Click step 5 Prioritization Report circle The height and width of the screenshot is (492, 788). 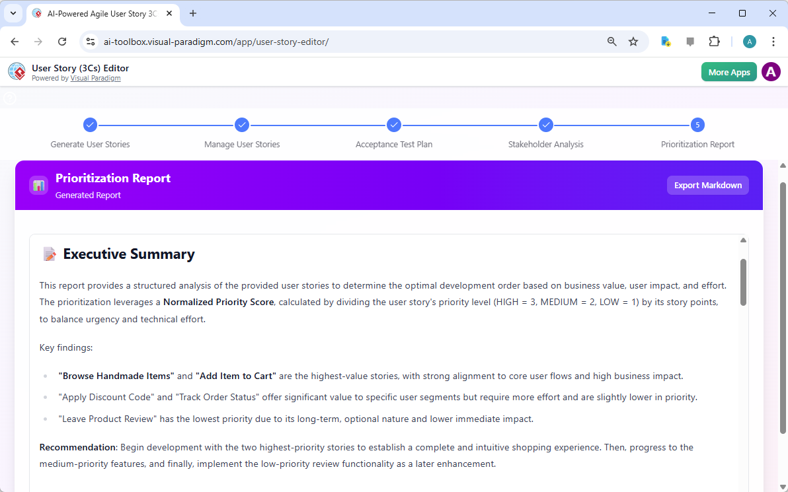(698, 125)
